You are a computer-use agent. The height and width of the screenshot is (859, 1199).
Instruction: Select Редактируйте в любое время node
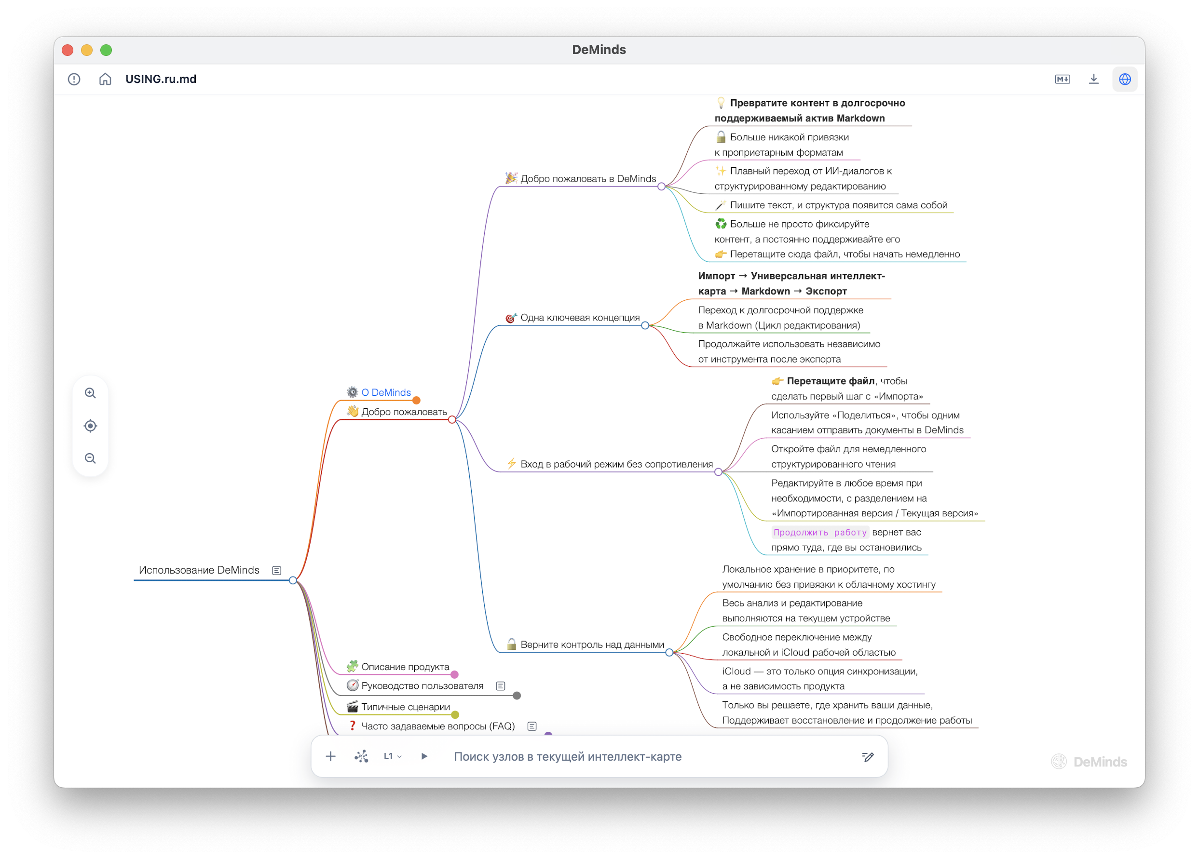point(875,499)
